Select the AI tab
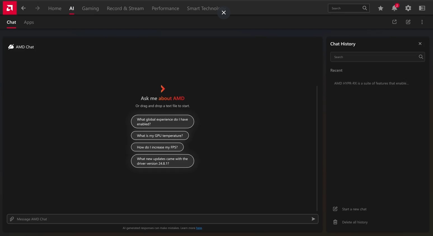Viewport: 433px width, 236px height. [72, 8]
